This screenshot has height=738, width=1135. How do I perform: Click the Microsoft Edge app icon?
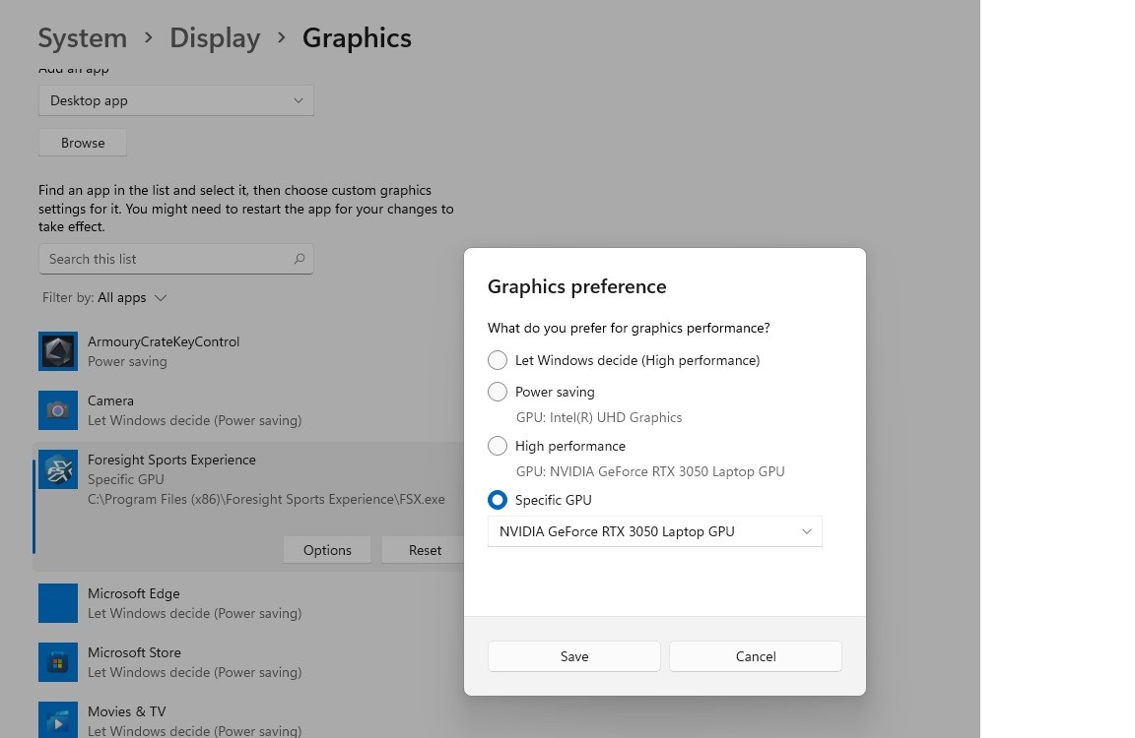tap(58, 603)
